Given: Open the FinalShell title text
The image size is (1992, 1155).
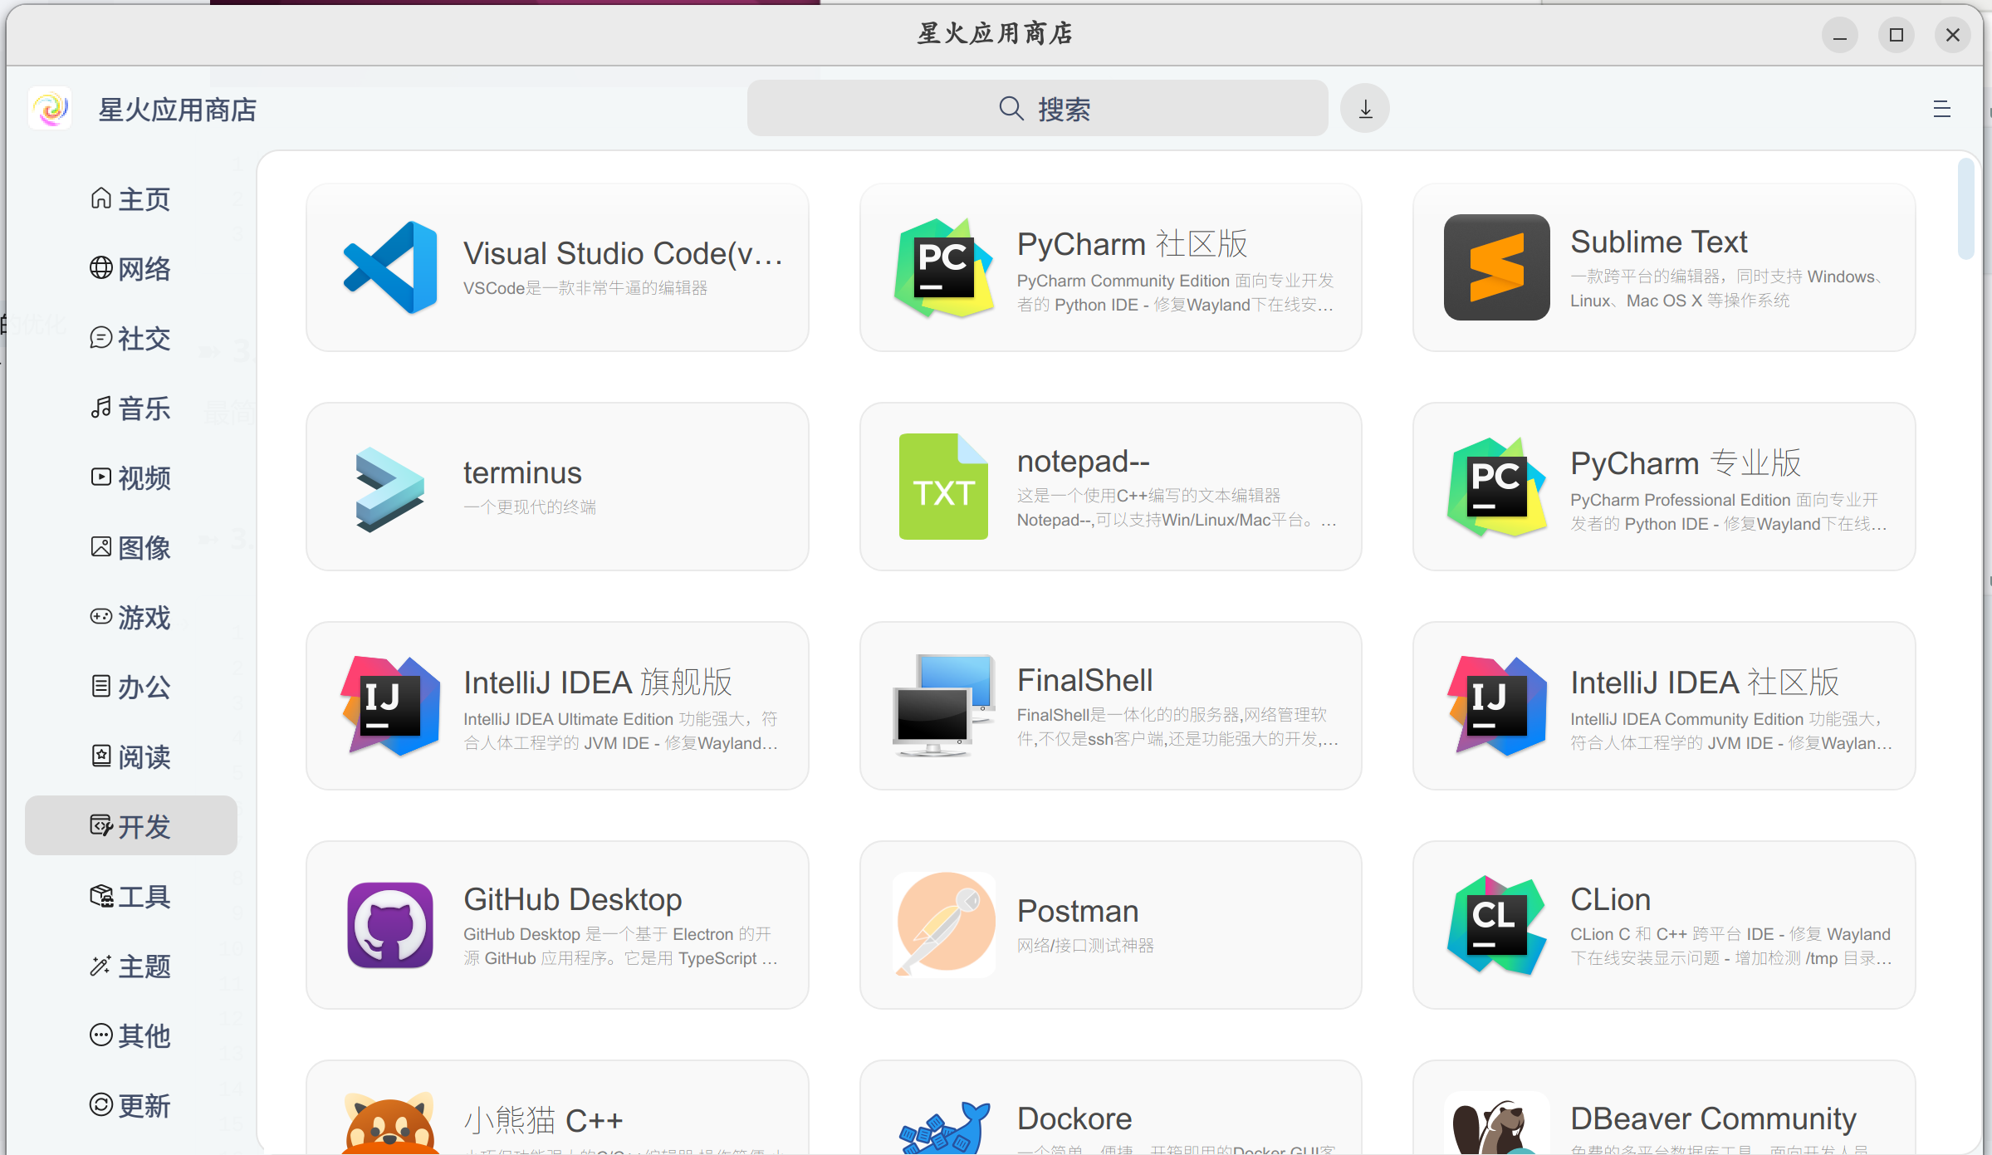Looking at the screenshot, I should point(1084,680).
